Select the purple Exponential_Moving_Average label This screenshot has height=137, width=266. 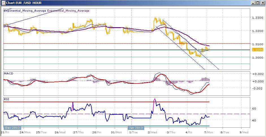[68, 11]
